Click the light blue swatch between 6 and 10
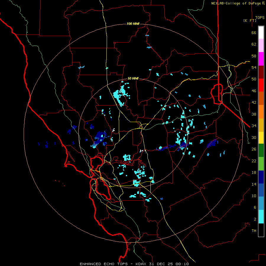The height and width of the screenshot is (266, 266). [261, 203]
